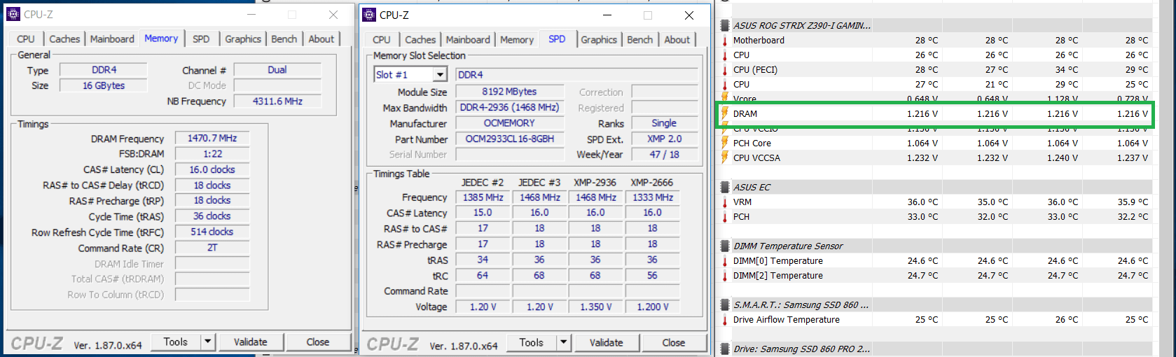Screen dimensions: 1176x357
Task: Click the Close button in the SPD window
Action: coord(674,342)
